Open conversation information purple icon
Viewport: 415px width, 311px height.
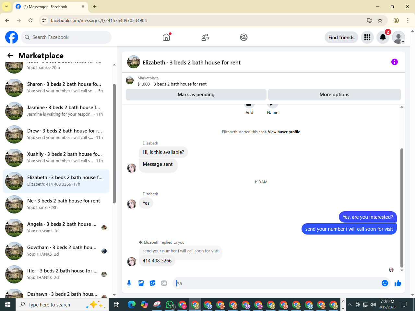coord(395,62)
